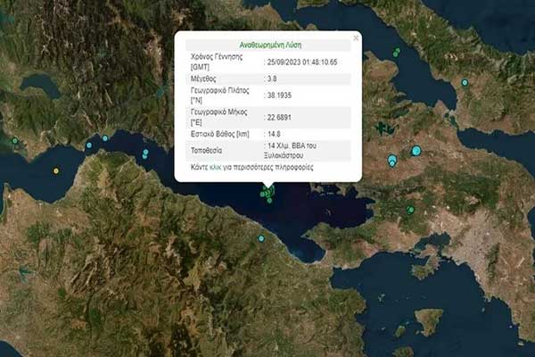The width and height of the screenshot is (535, 357).
Task: Click the large cyan marker nearest popup's right
Action: 392,161
